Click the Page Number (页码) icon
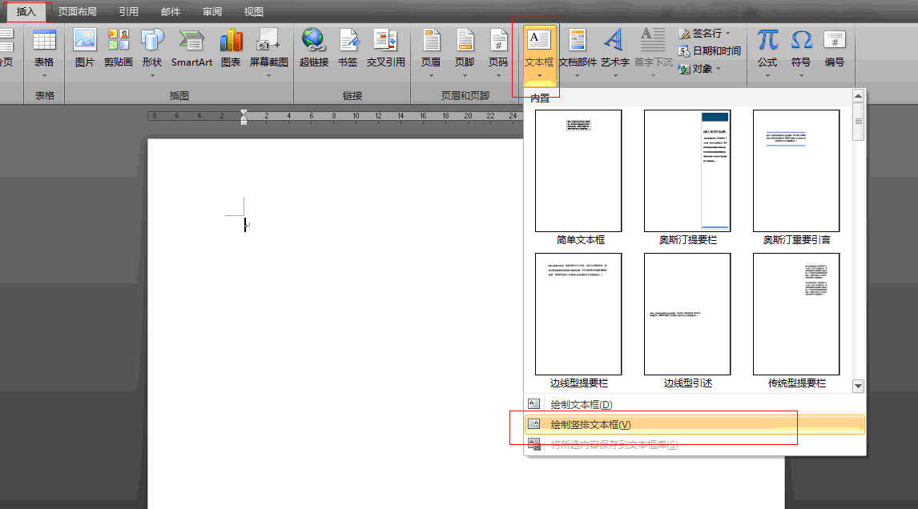The image size is (918, 509). click(x=498, y=40)
